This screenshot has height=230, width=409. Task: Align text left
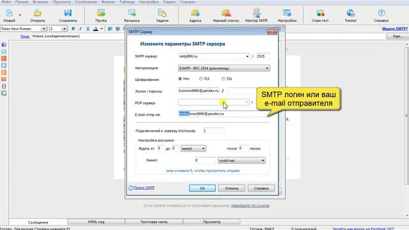[110, 29]
